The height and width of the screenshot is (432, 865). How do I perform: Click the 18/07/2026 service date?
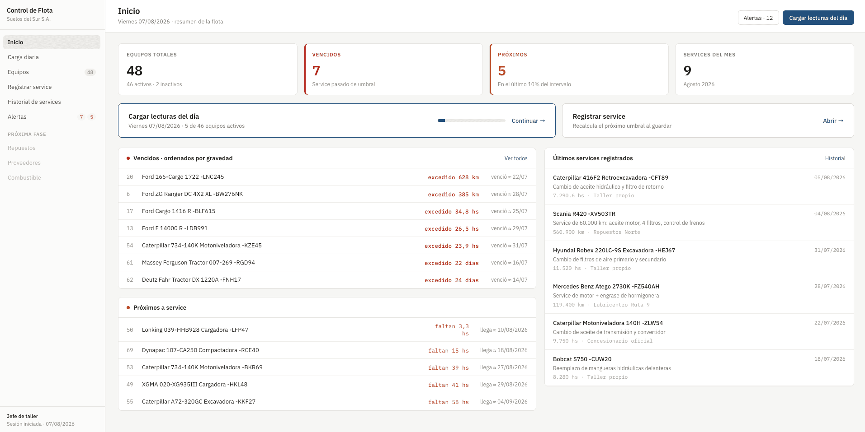830,359
